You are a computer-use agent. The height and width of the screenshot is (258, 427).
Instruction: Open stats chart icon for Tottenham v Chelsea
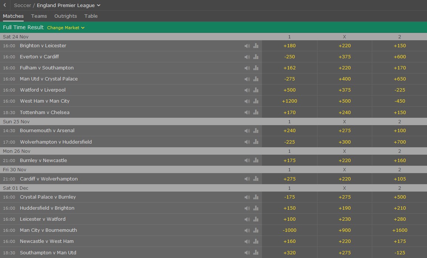[x=256, y=112]
